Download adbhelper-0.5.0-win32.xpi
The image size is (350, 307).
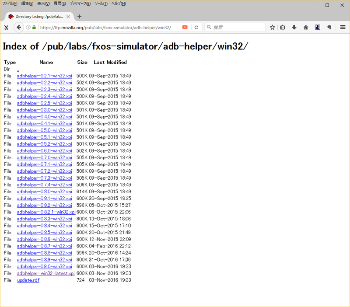45,130
